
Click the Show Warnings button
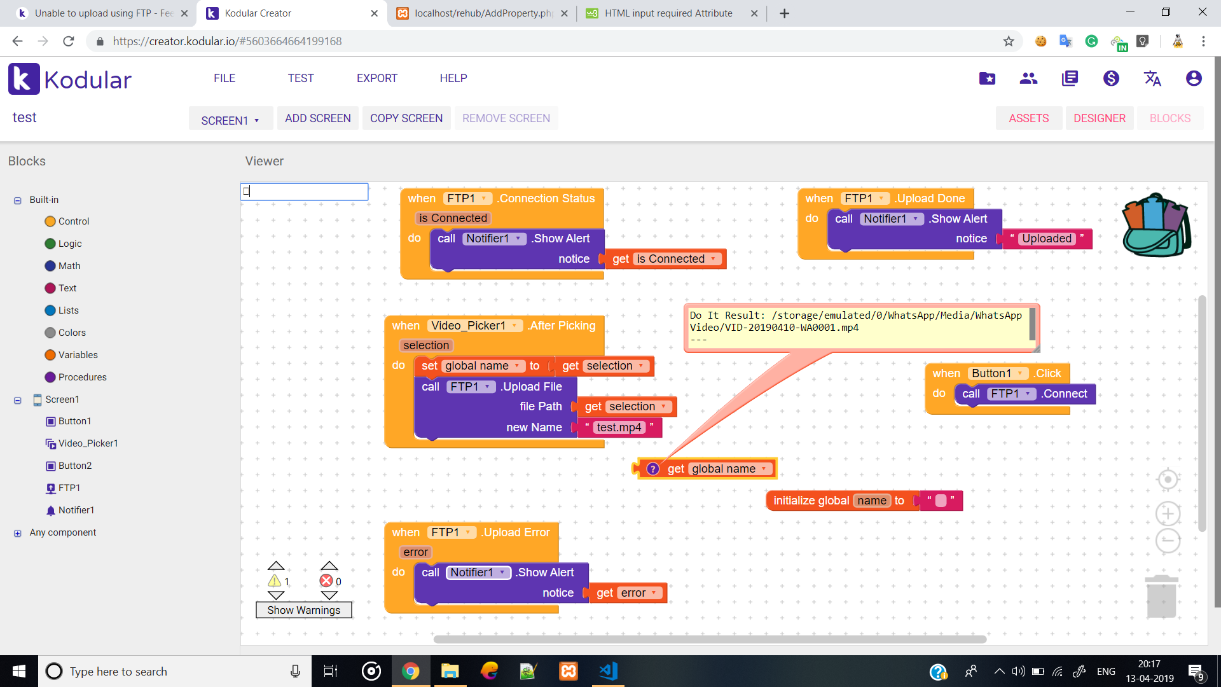click(304, 610)
